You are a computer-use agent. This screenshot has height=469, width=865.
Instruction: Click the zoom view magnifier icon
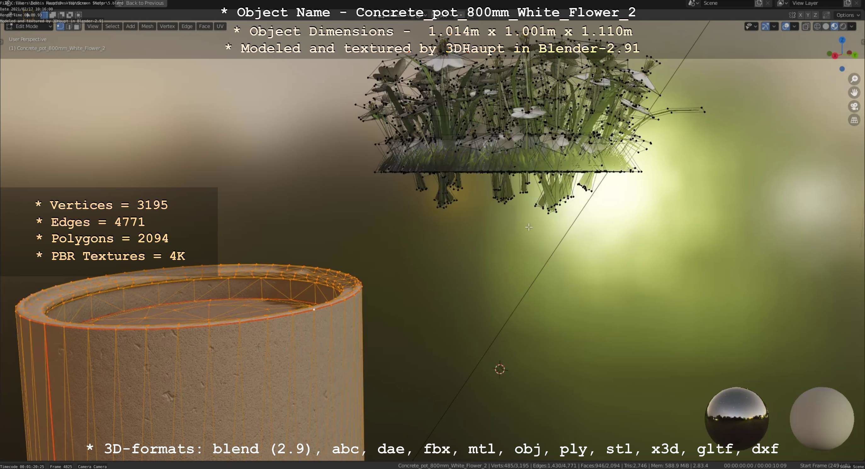854,79
